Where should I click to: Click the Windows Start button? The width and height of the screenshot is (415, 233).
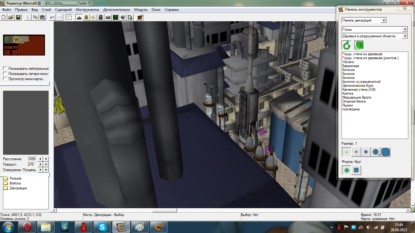click(8, 227)
